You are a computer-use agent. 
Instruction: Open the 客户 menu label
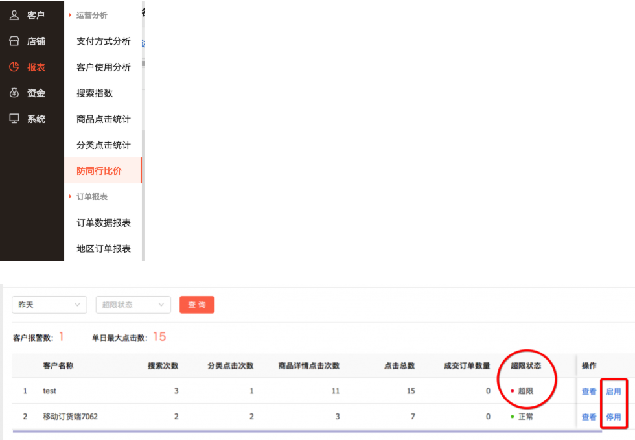coord(36,16)
